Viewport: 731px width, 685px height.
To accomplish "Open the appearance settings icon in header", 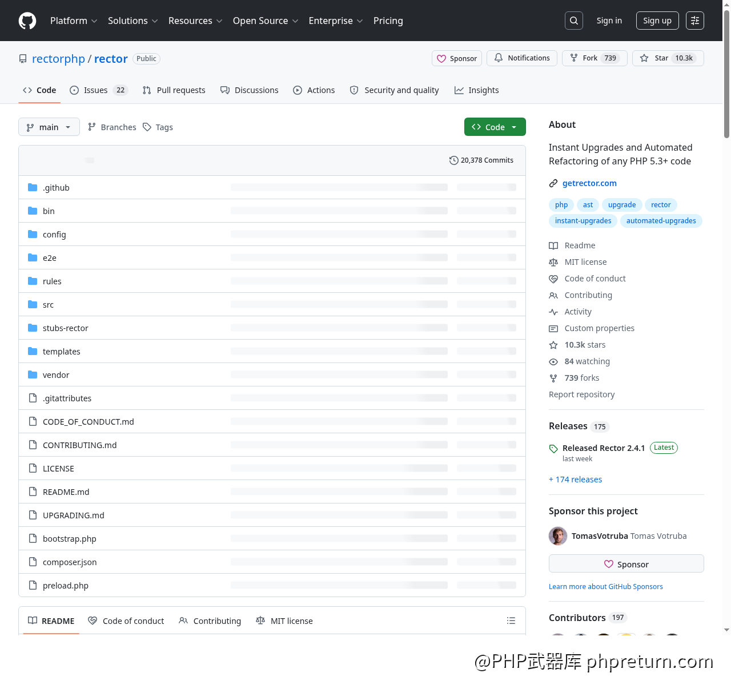I will 695,21.
